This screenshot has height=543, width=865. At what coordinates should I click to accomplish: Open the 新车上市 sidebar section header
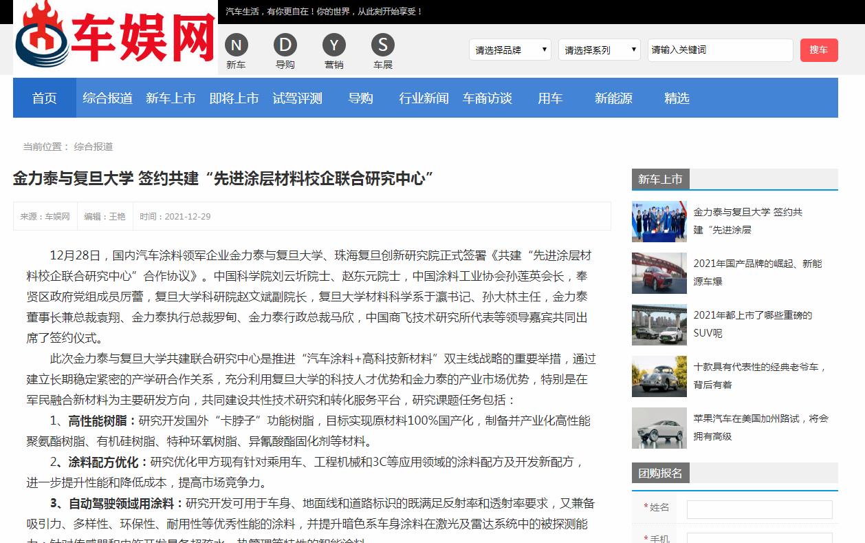660,179
